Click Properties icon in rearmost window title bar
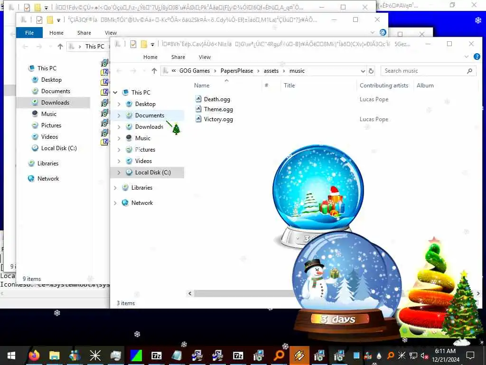486x365 pixels. (x=27, y=7)
